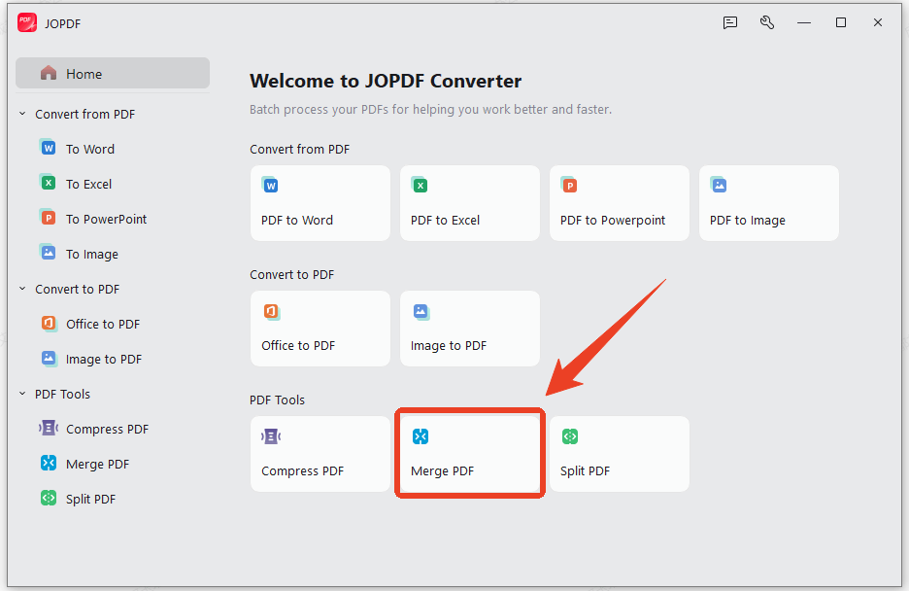The image size is (909, 591).
Task: Close the JOPDF window
Action: tap(878, 22)
